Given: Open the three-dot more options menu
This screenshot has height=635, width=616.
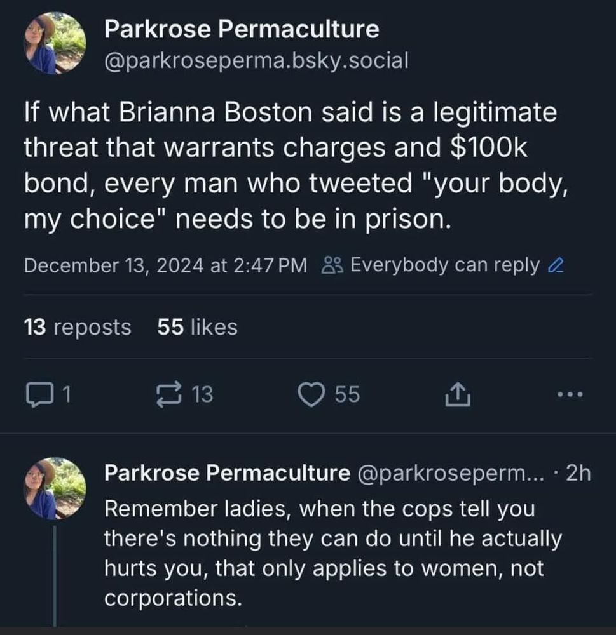Looking at the screenshot, I should pyautogui.click(x=569, y=395).
